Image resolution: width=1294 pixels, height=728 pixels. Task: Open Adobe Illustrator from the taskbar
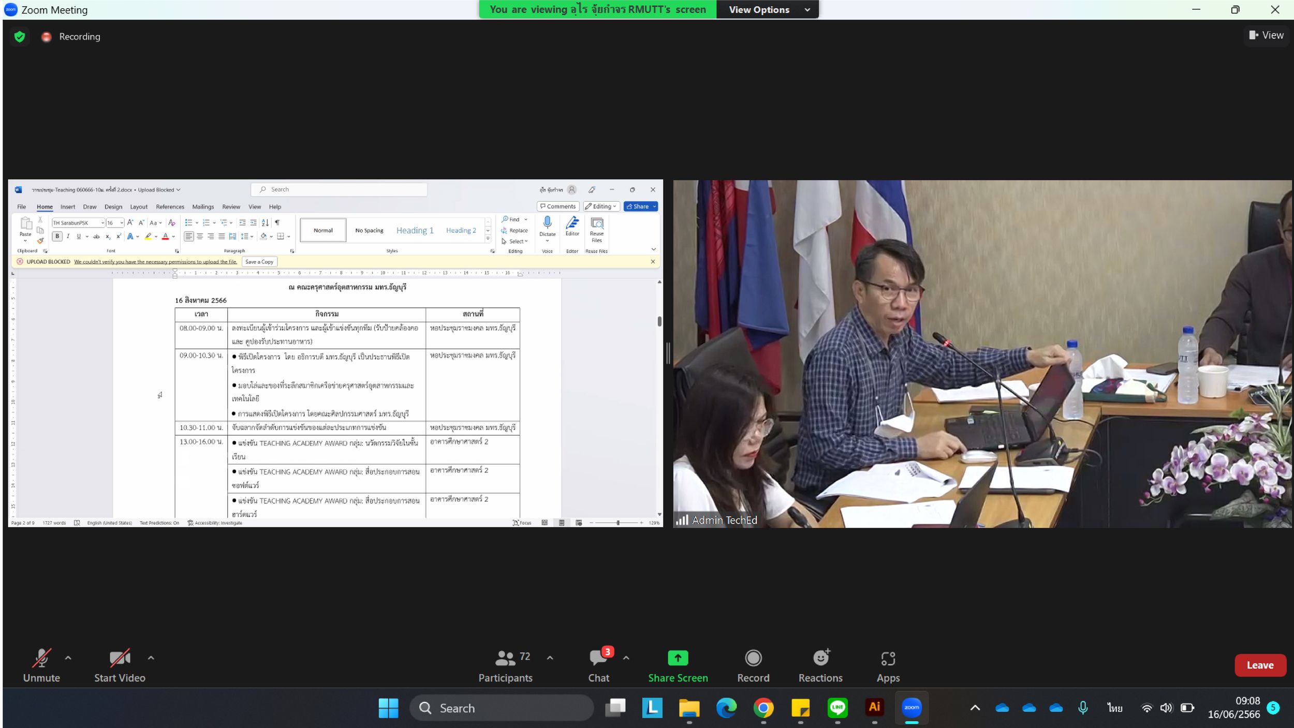pos(874,708)
